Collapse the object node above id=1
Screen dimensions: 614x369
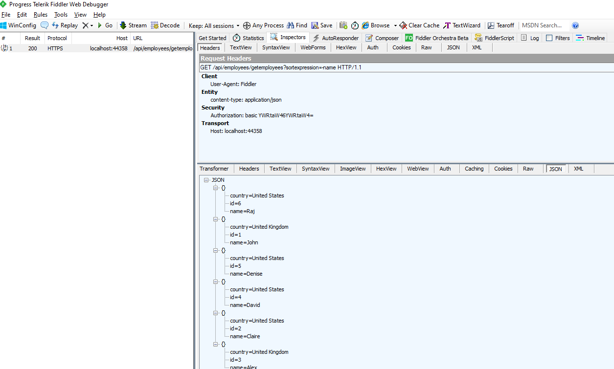215,219
